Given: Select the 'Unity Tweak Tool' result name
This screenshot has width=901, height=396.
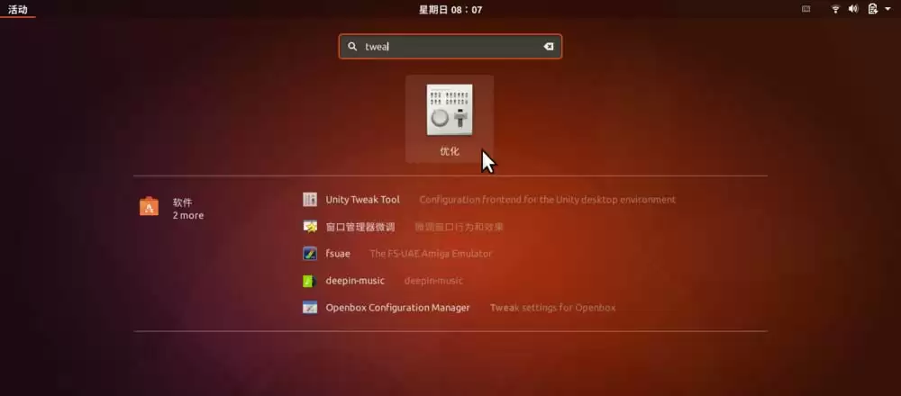Looking at the screenshot, I should point(362,200).
